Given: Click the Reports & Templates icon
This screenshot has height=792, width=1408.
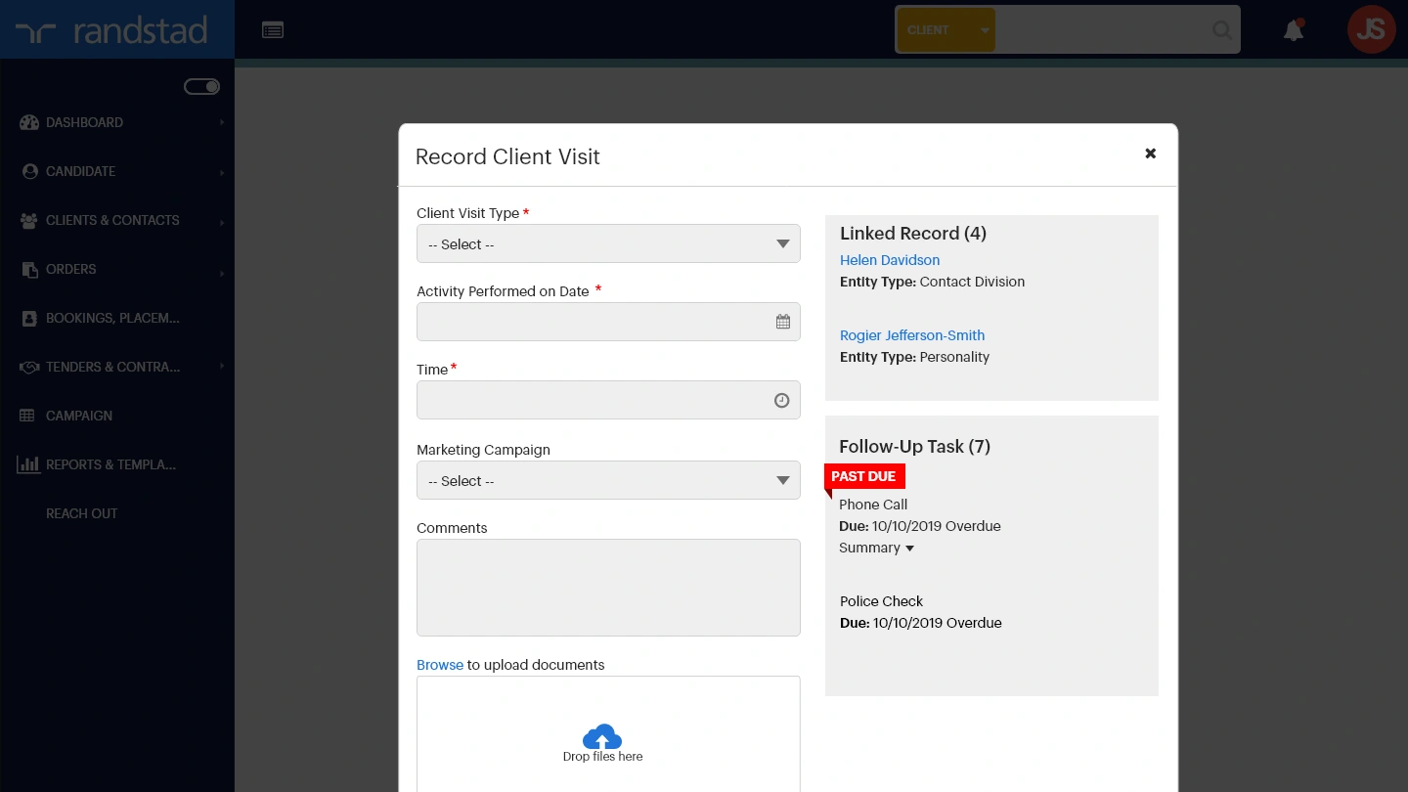Looking at the screenshot, I should [x=28, y=464].
